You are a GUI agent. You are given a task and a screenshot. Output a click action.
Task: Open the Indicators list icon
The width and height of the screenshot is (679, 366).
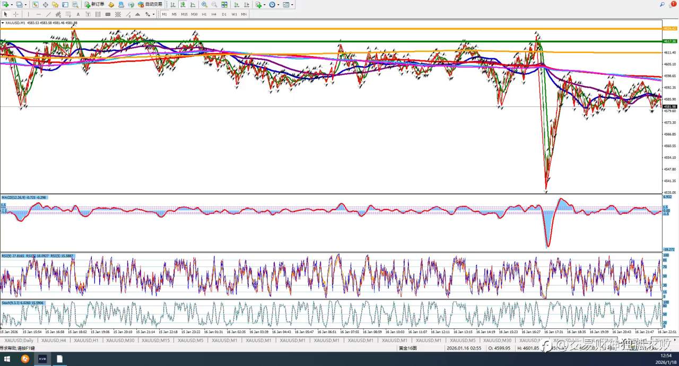[x=258, y=4]
